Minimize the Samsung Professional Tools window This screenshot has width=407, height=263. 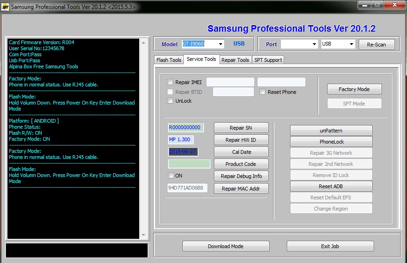pos(365,5)
